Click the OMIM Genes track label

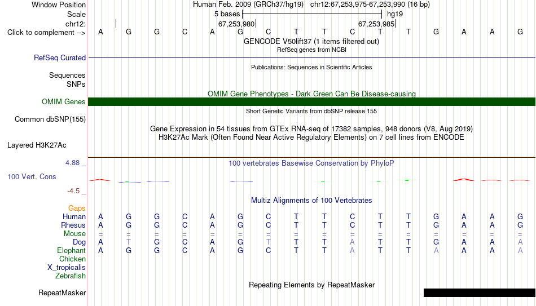[x=64, y=102]
